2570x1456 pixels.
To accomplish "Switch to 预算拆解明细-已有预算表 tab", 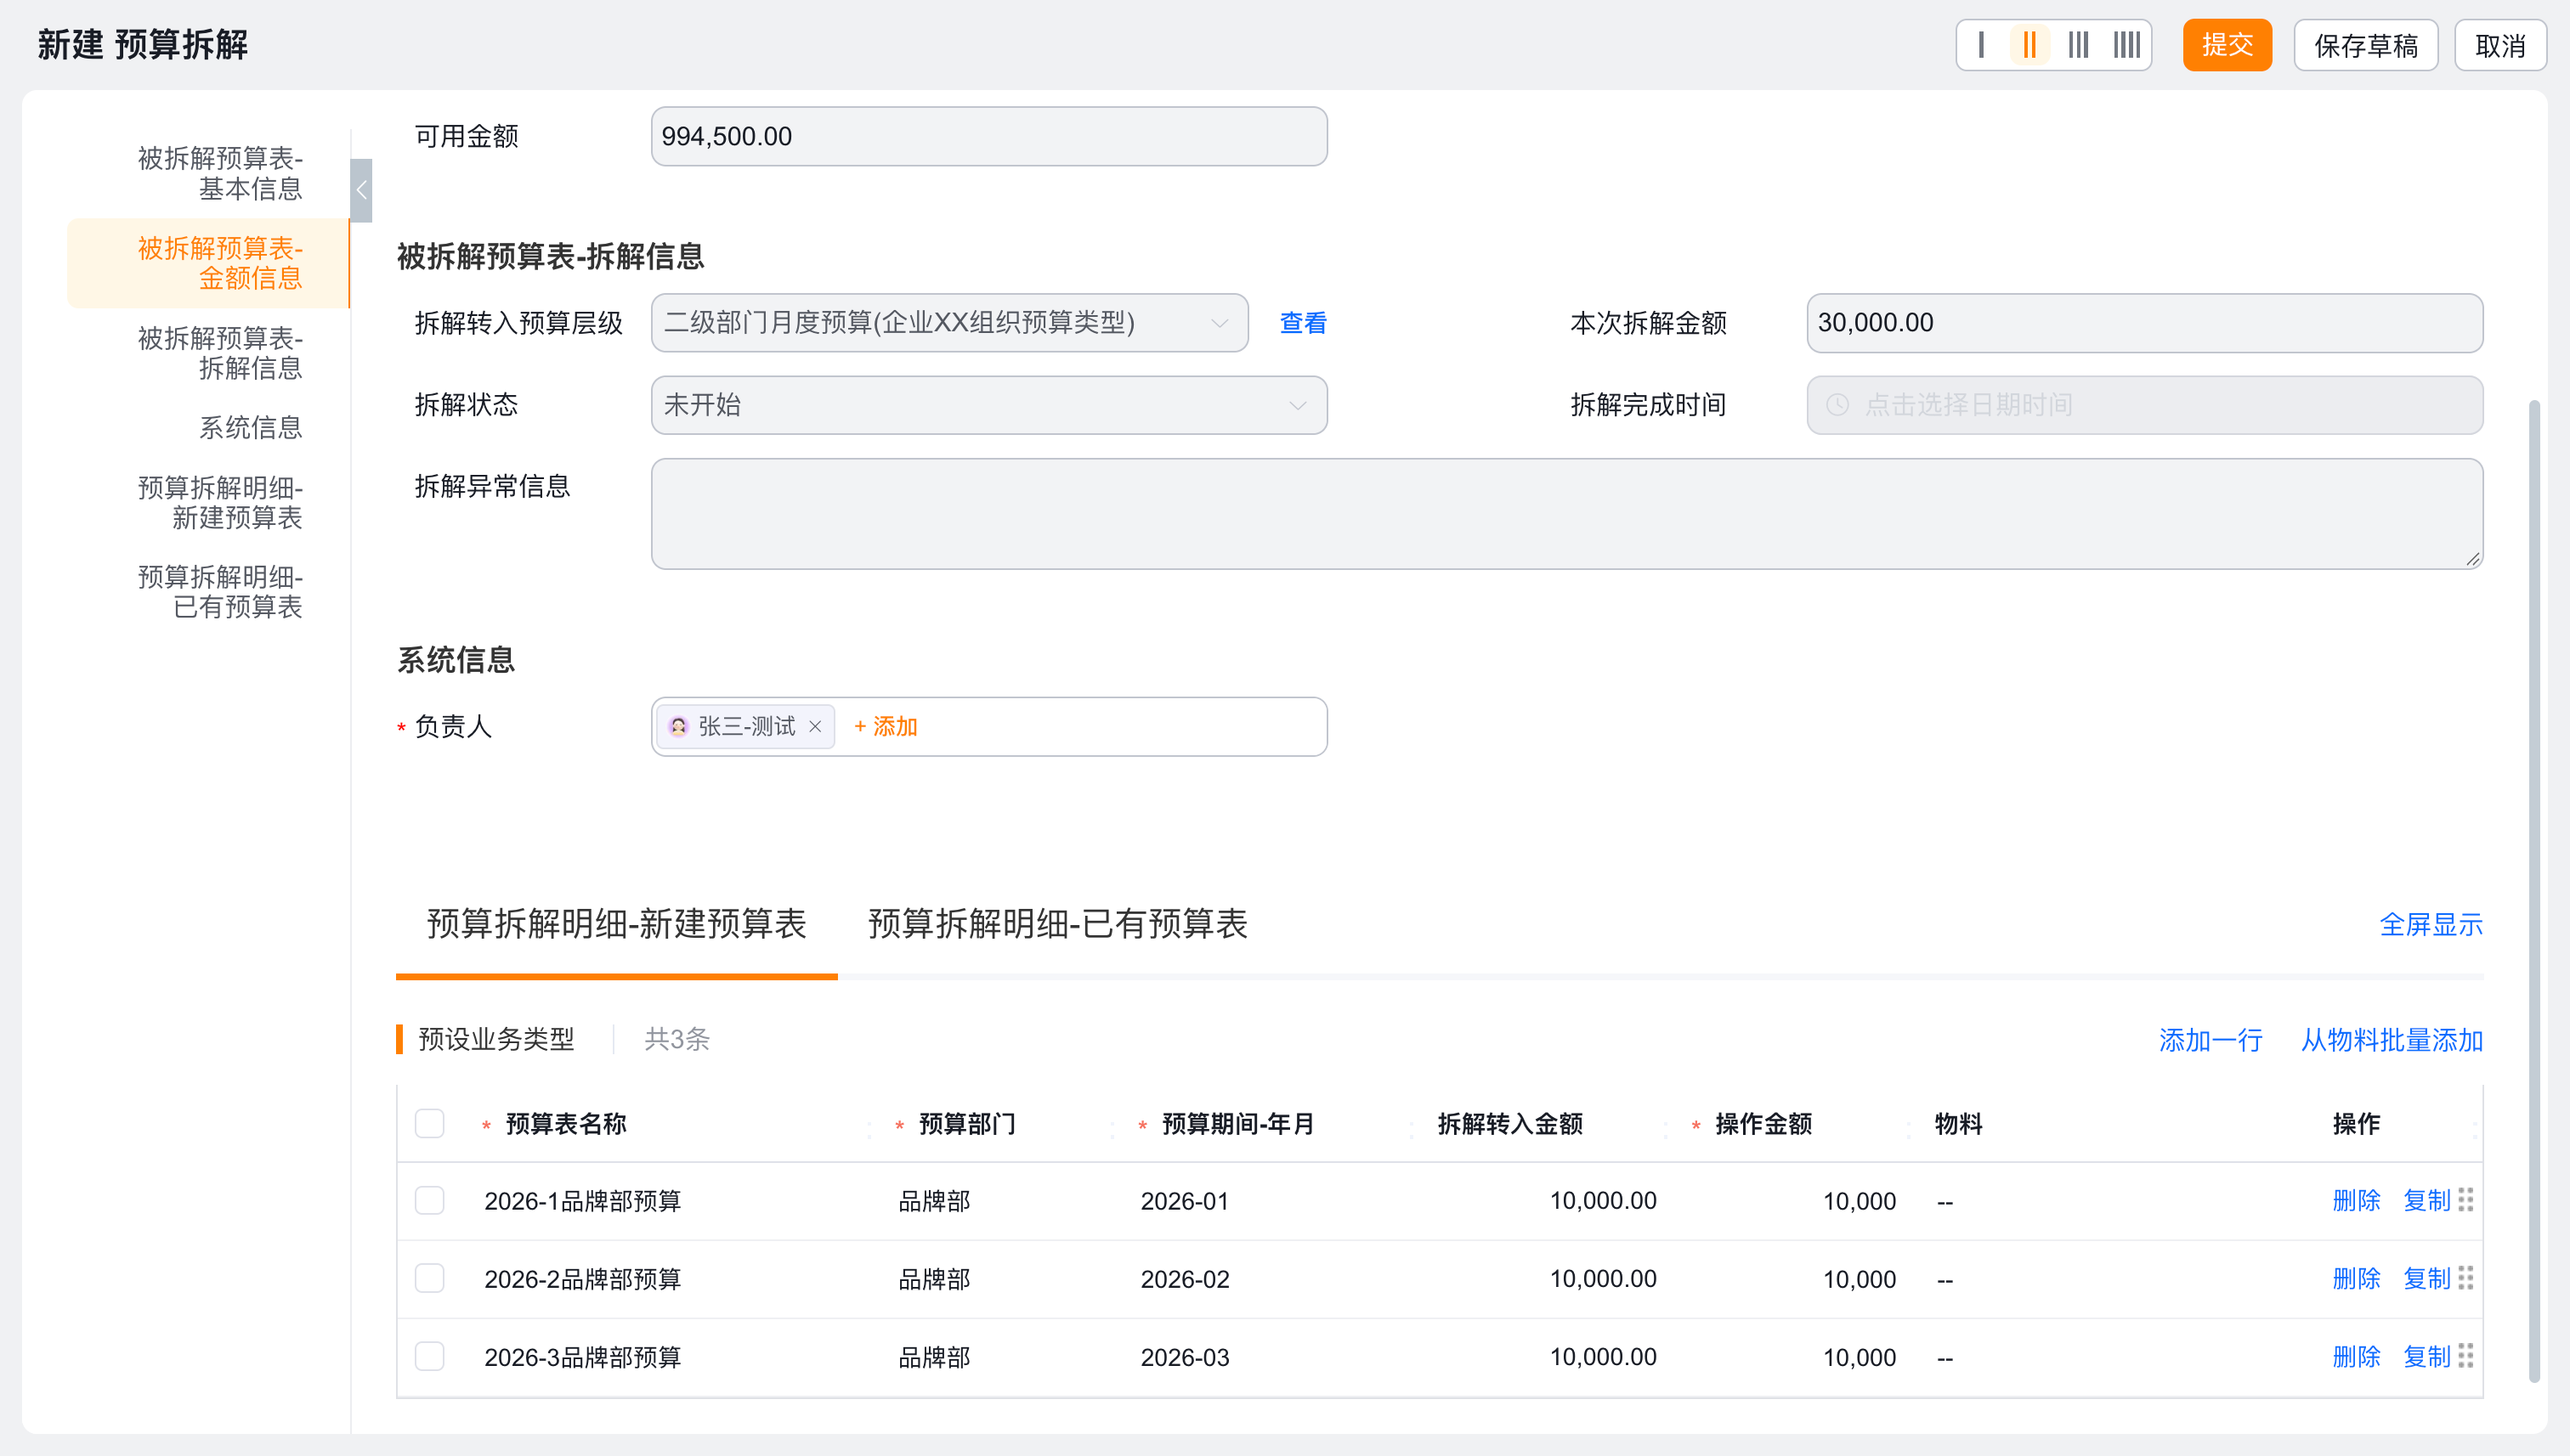I will (1057, 924).
